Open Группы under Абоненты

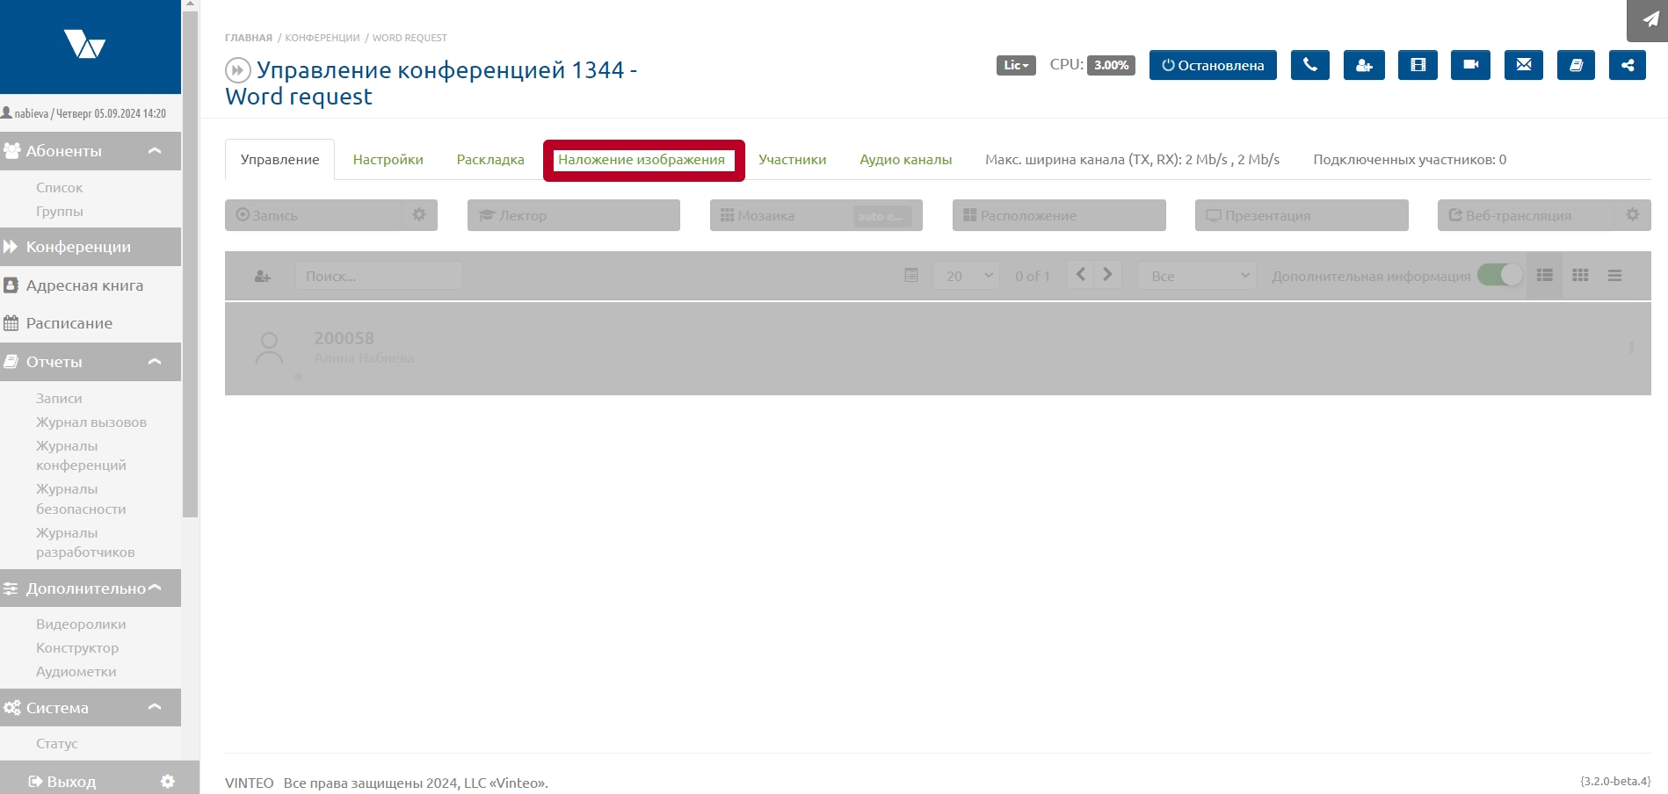(59, 211)
